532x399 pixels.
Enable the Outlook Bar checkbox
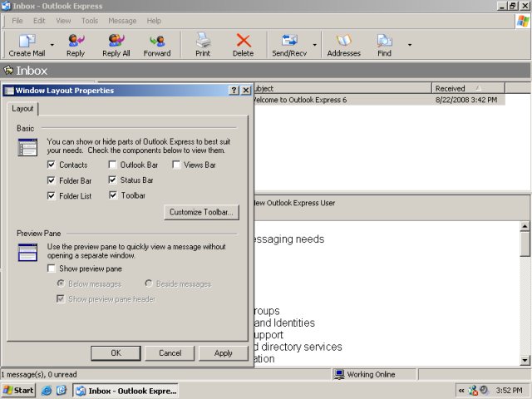click(112, 165)
